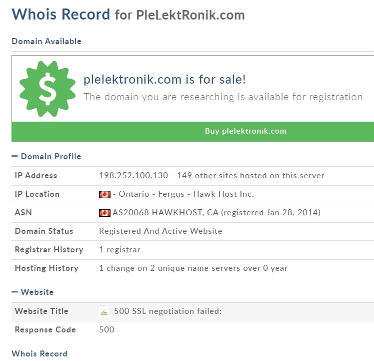Open the plelektronik.com is for sale link
374x361 pixels.
[164, 79]
